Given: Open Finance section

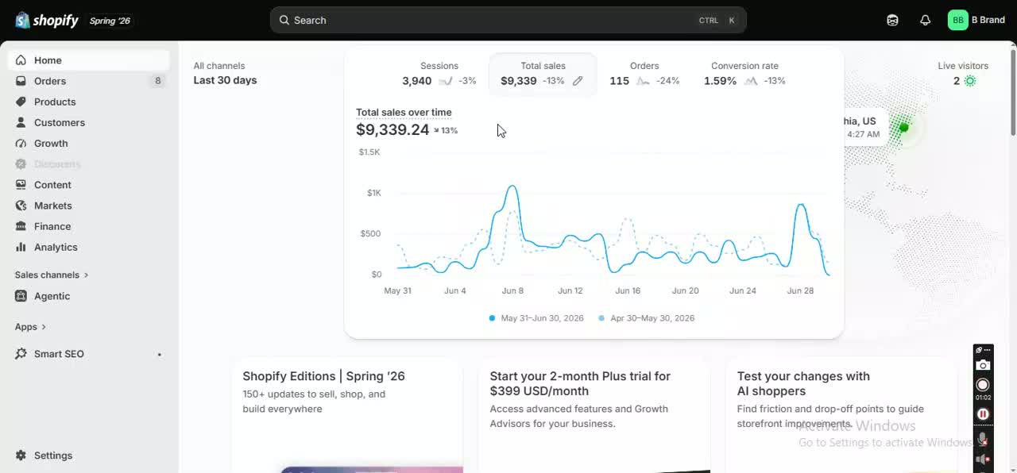Looking at the screenshot, I should [x=89, y=226].
